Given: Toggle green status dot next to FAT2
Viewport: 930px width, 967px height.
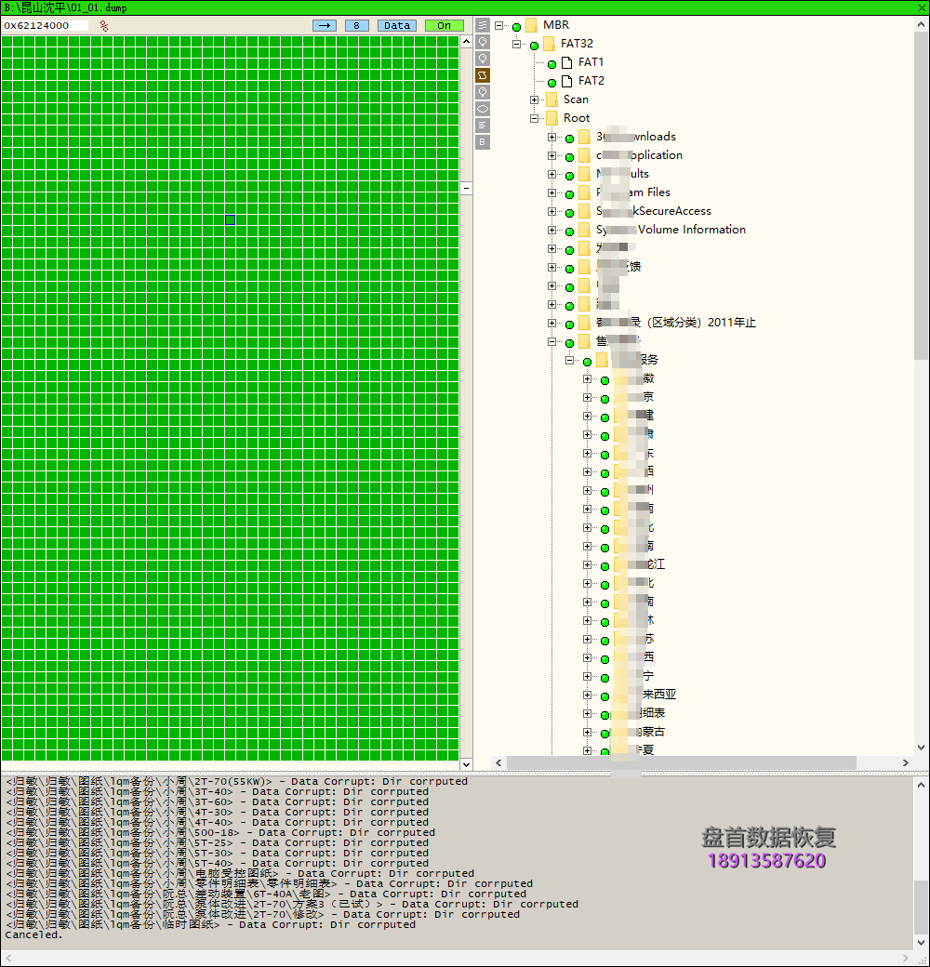Looking at the screenshot, I should point(551,82).
